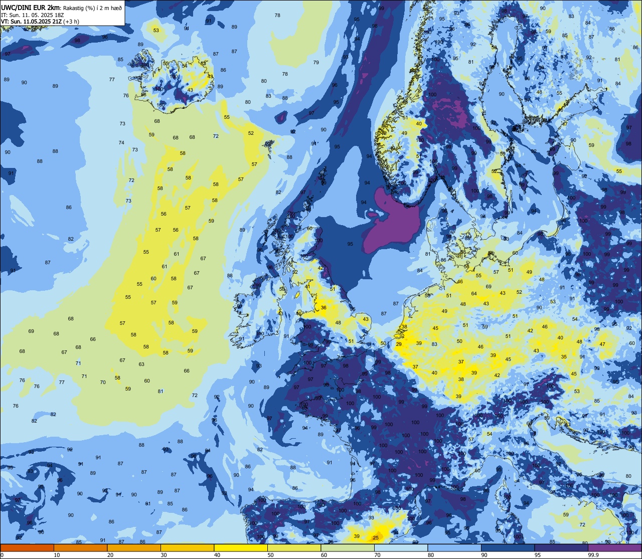Viewport: 642px width, 559px height.
Task: Click the purple above-99.9 legend swatch
Action: (614, 547)
